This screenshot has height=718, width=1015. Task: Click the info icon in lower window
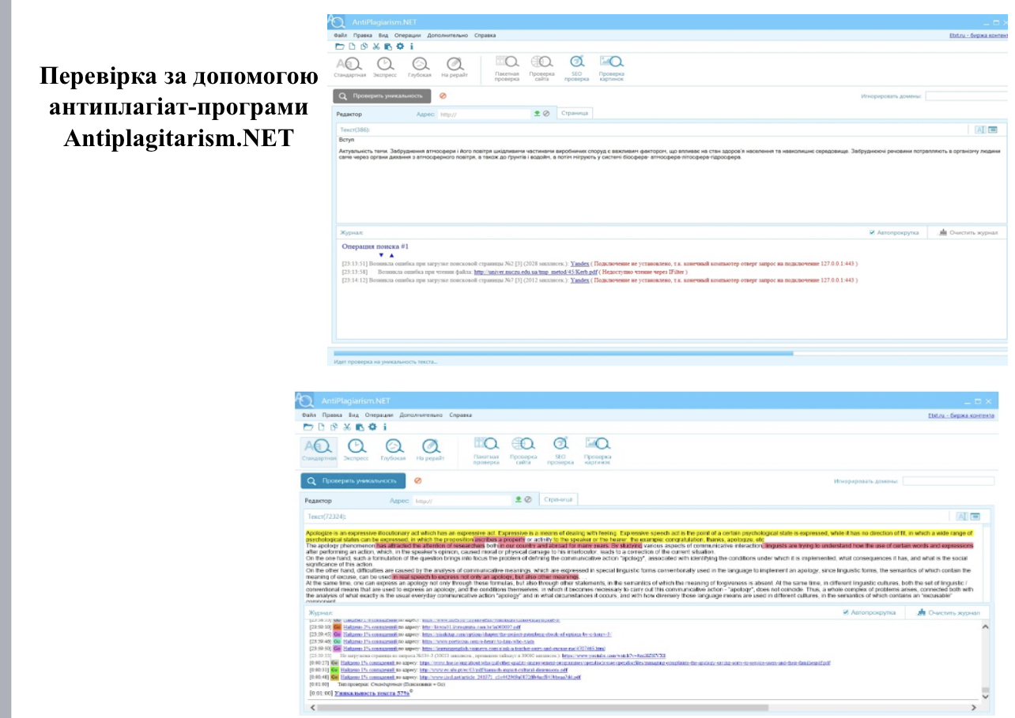[x=384, y=427]
